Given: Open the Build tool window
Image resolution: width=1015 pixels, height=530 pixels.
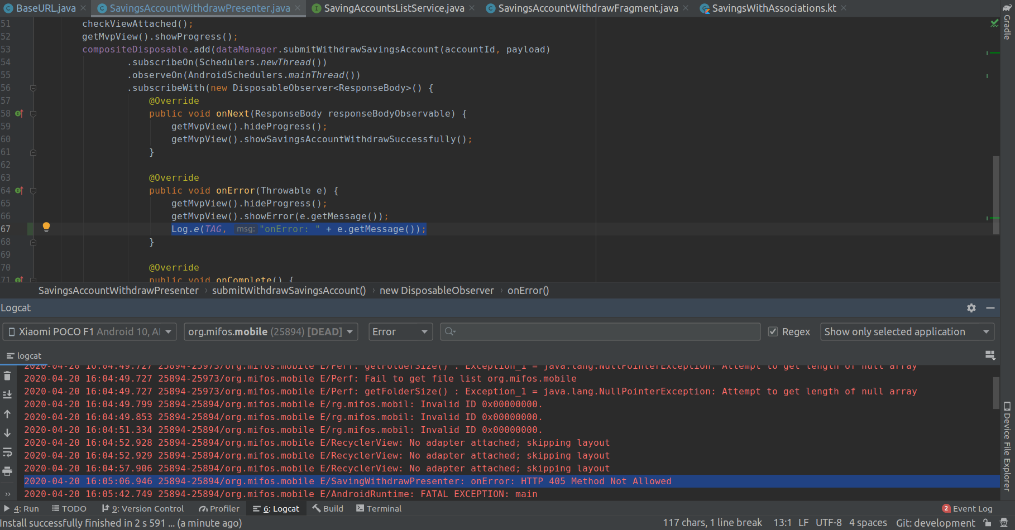Looking at the screenshot, I should (x=328, y=509).
